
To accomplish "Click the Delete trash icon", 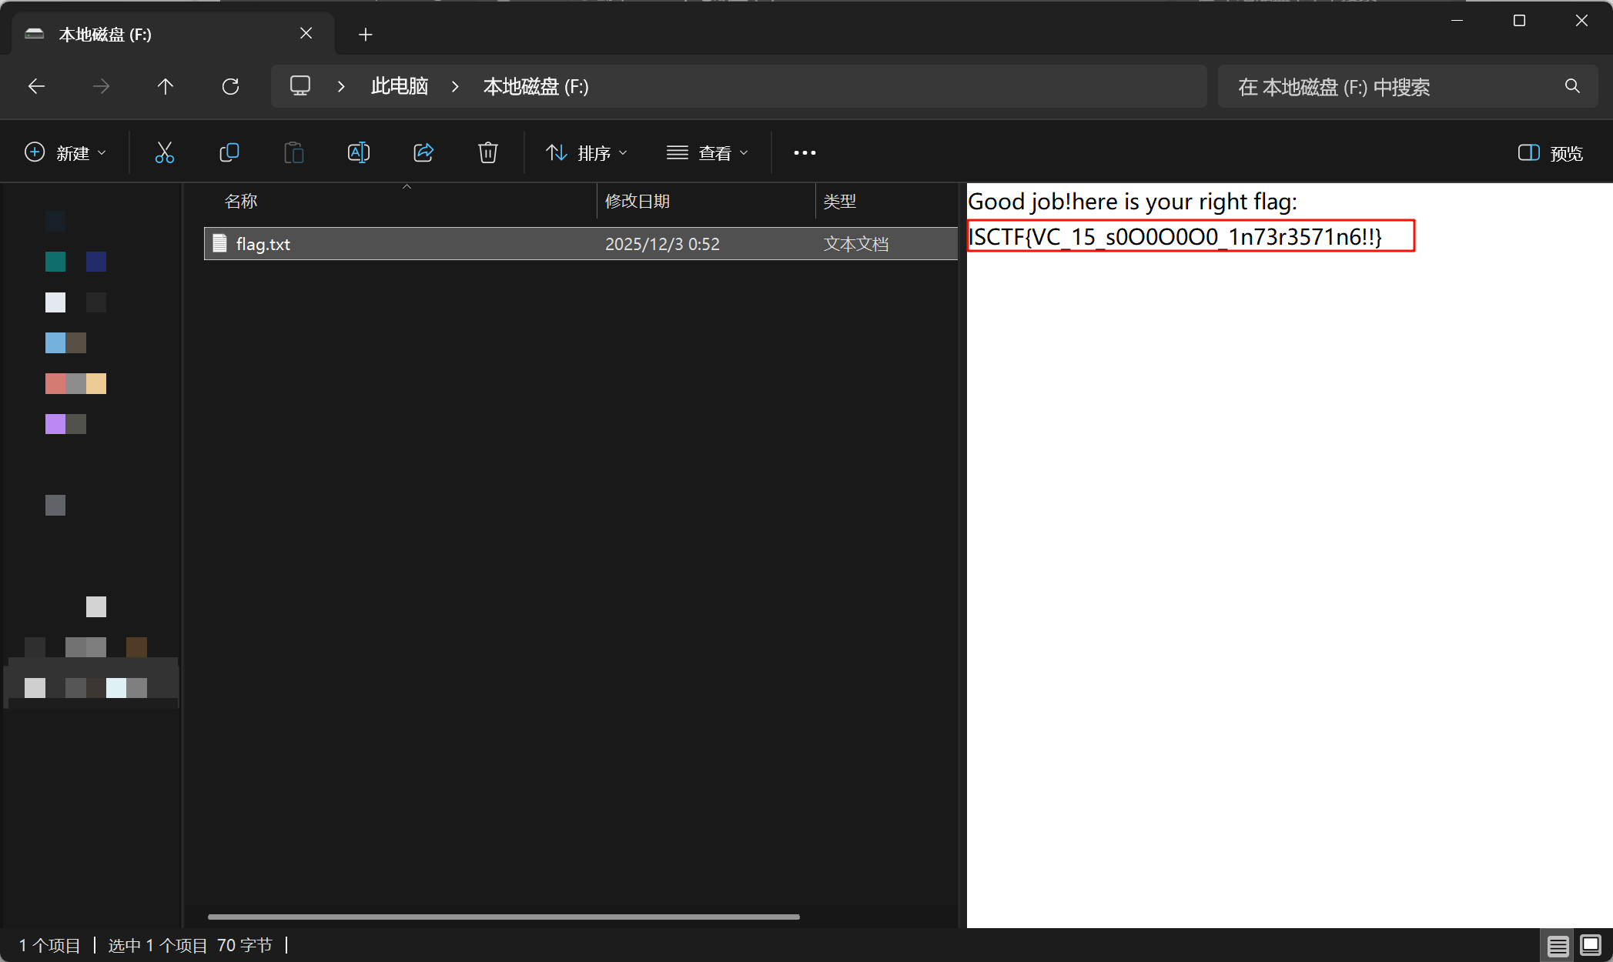I will pos(488,152).
